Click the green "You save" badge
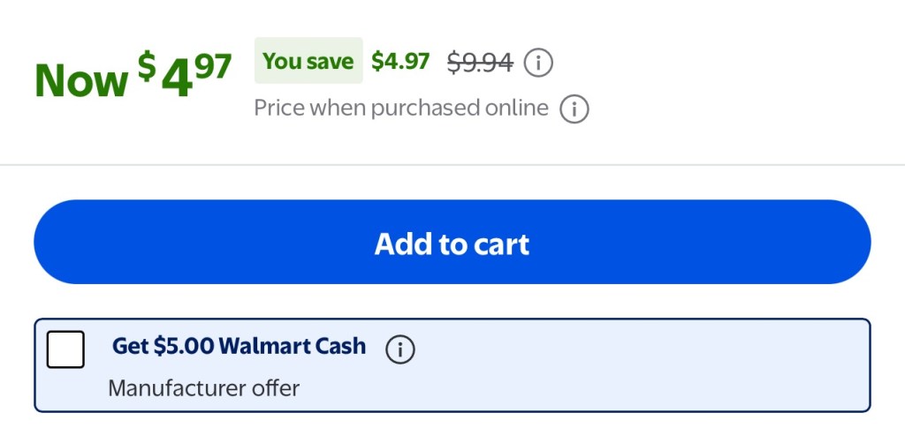The width and height of the screenshot is (905, 443). pyautogui.click(x=308, y=61)
